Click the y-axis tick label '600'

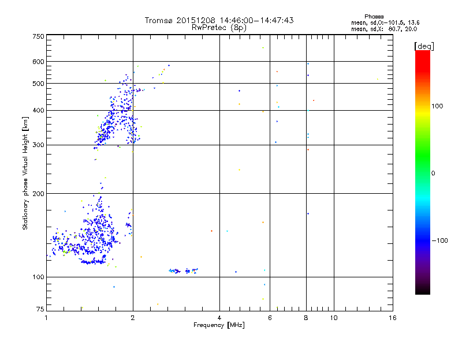pyautogui.click(x=38, y=62)
